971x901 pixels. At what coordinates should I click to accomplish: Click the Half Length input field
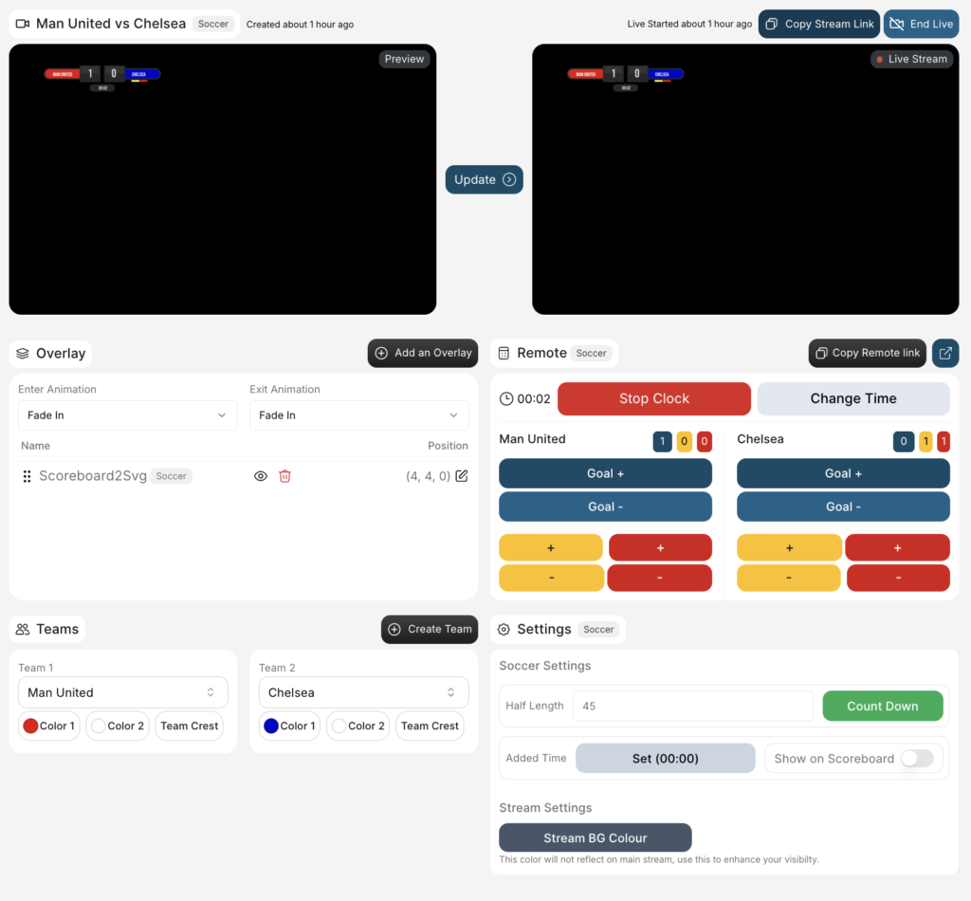click(692, 706)
